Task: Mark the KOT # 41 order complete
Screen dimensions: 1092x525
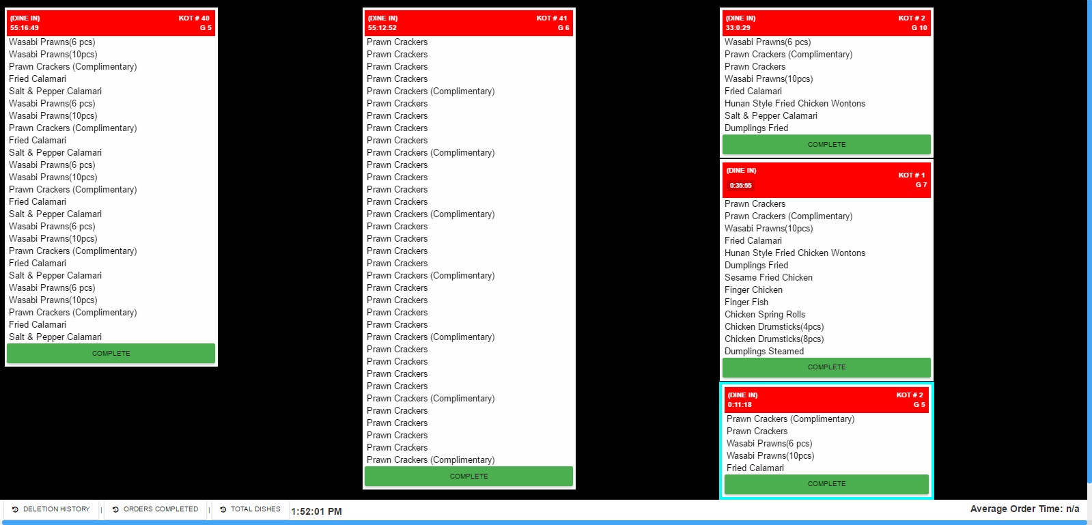Action: click(x=468, y=477)
